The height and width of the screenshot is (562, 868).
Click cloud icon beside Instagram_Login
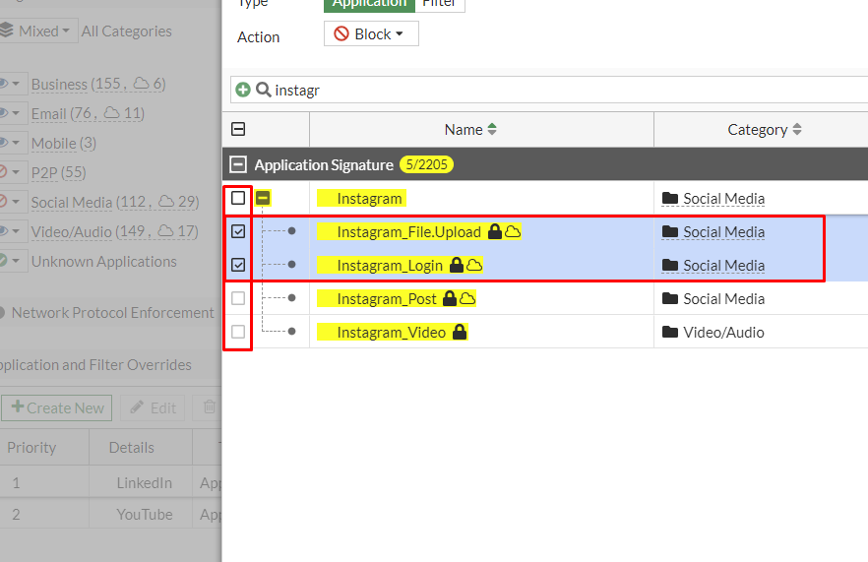pyautogui.click(x=474, y=265)
